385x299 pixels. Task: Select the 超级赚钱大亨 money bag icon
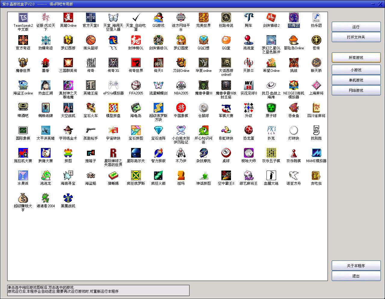click(x=23, y=198)
